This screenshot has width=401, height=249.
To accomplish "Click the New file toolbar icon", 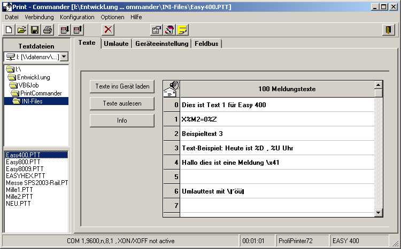I will tap(9, 30).
